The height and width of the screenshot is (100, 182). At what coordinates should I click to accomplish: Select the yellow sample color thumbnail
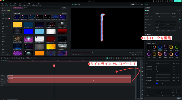(x=17, y=24)
